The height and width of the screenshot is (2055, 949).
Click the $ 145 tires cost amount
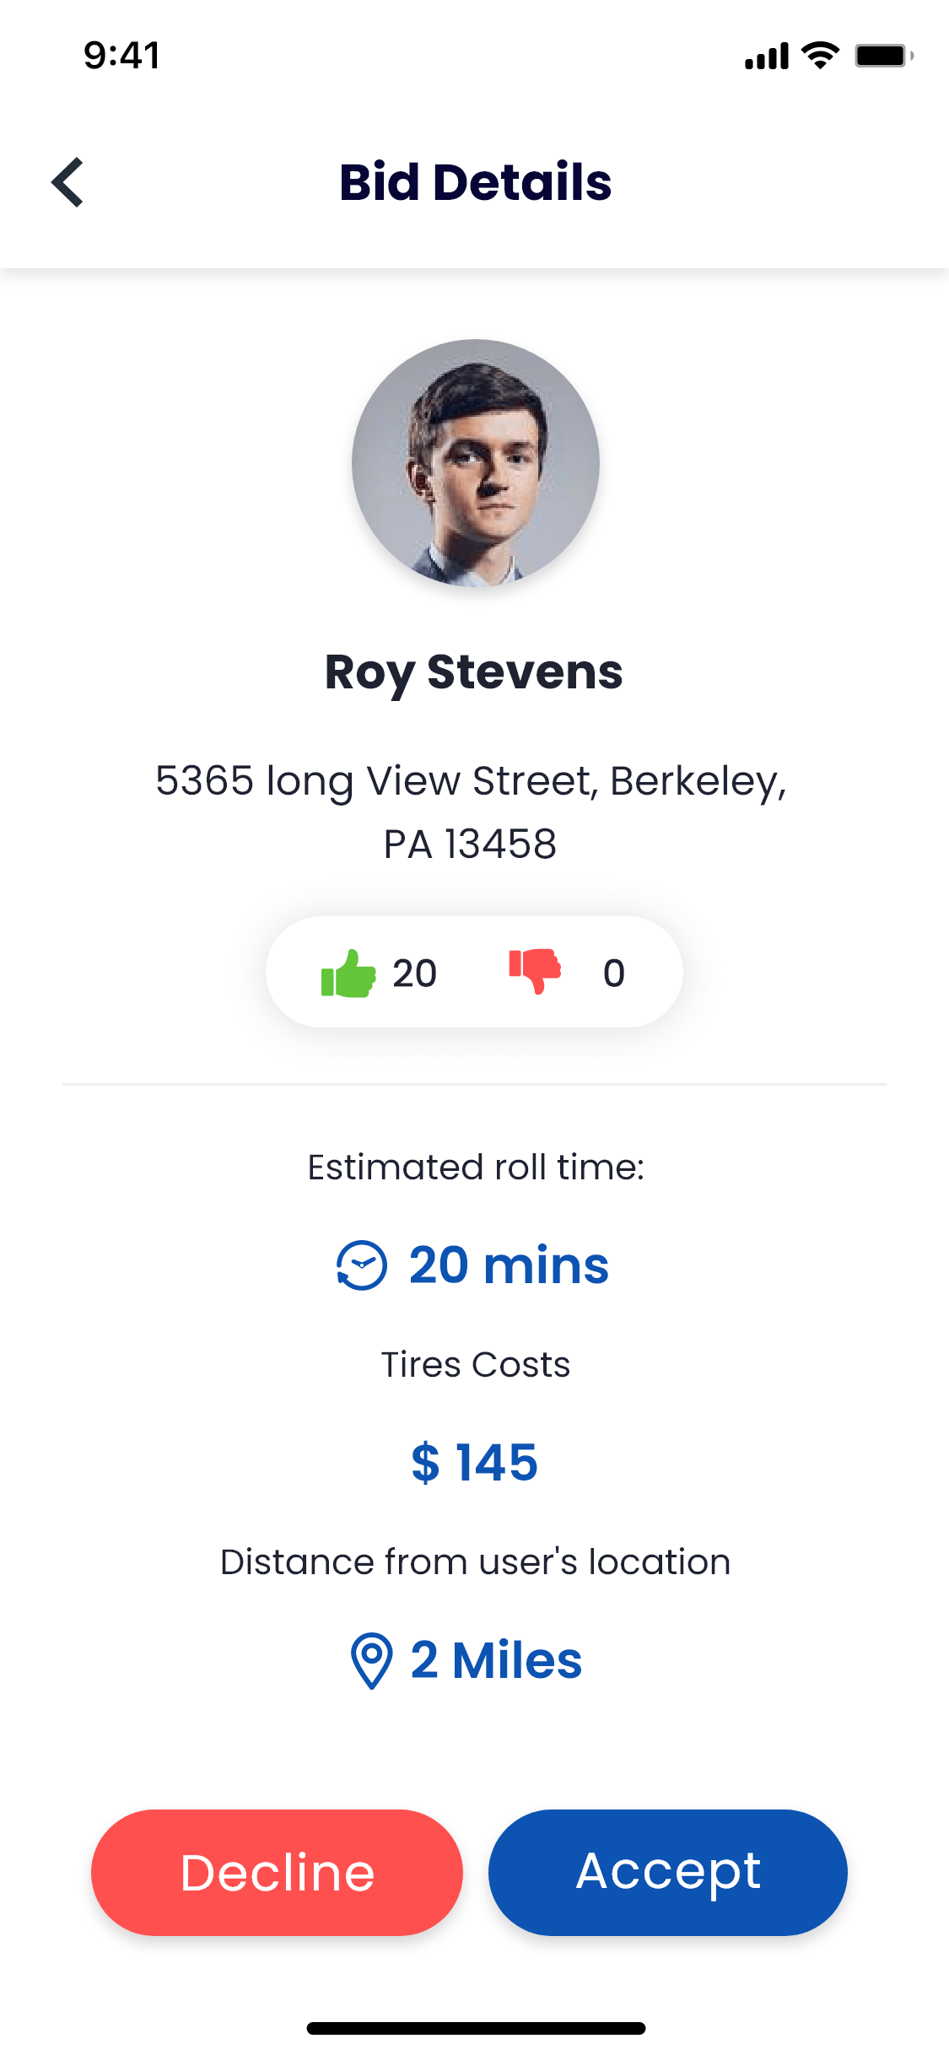click(474, 1462)
